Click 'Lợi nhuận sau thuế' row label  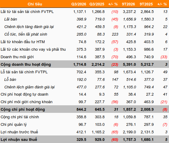(19, 140)
